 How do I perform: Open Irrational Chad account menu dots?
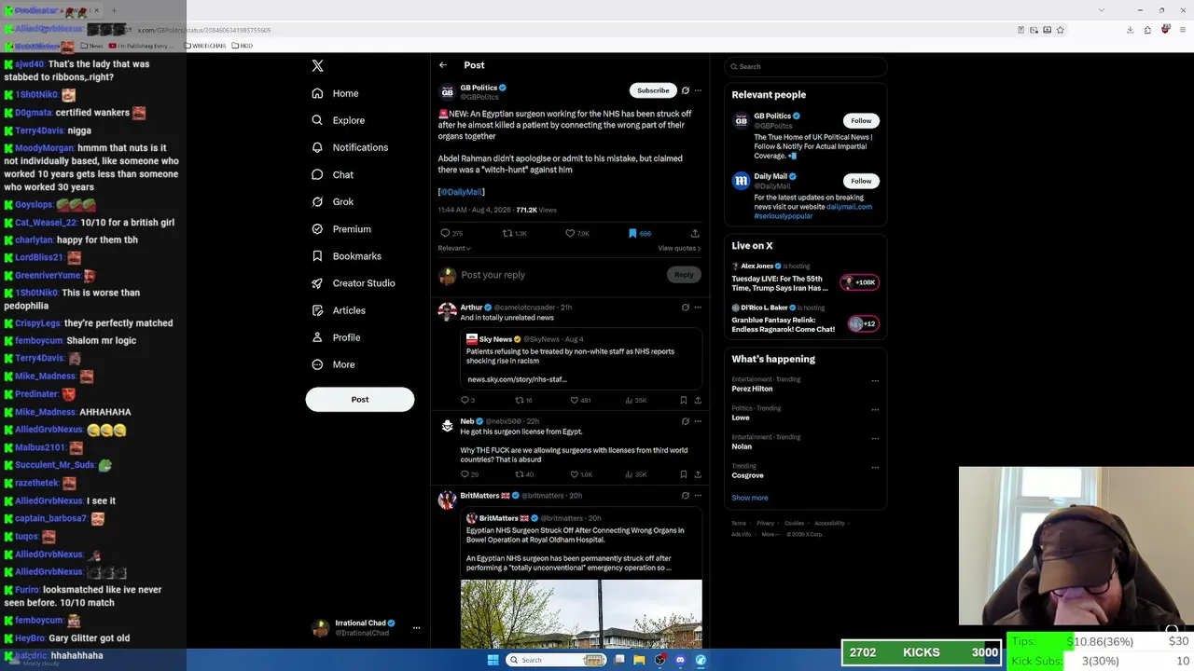pyautogui.click(x=417, y=628)
